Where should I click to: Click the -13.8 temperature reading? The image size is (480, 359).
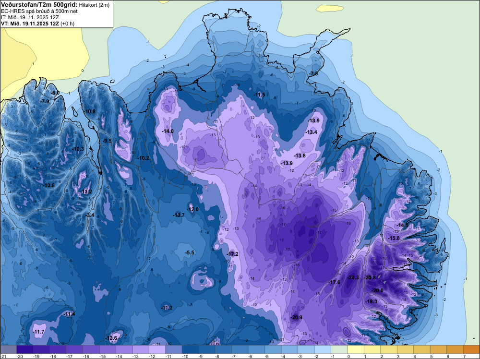pos(300,156)
